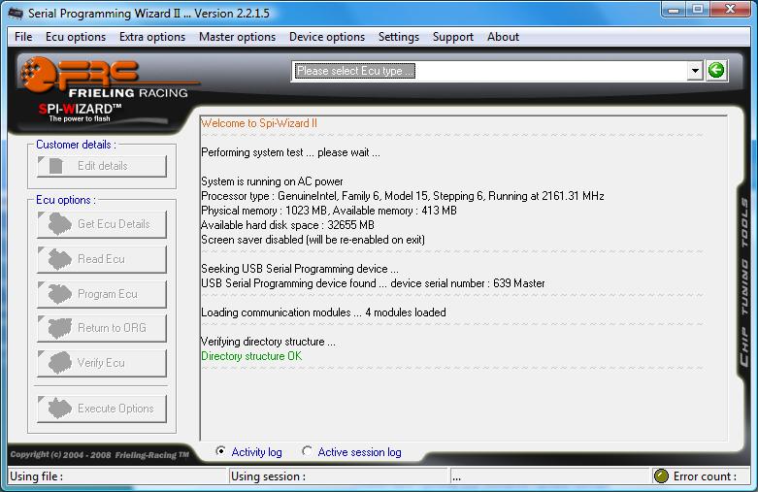Click the Verify Ecu button
Screen dimensions: 758x492
tap(102, 363)
